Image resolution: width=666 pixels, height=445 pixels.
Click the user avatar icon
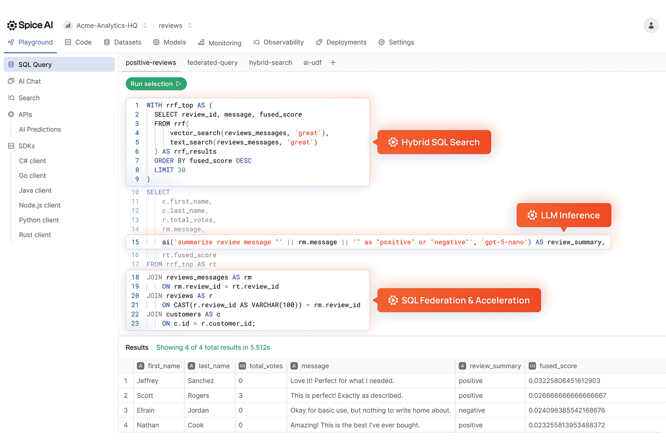coord(651,25)
